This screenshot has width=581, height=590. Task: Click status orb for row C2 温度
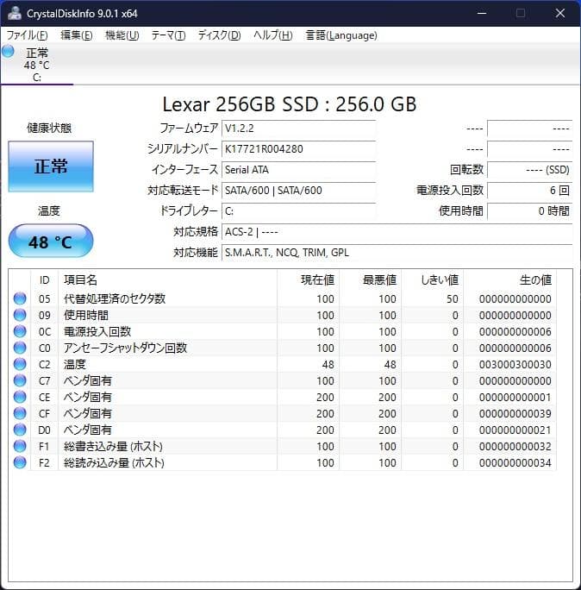(20, 364)
